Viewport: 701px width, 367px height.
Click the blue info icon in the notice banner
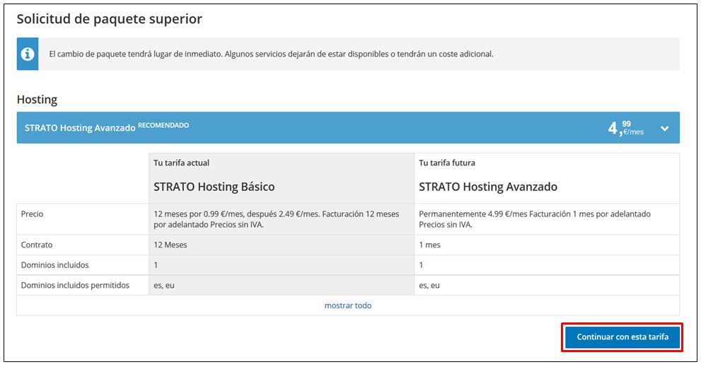tap(28, 54)
